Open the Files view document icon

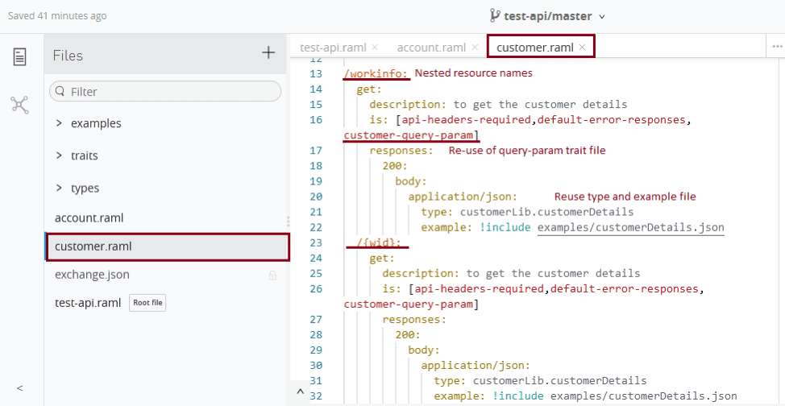coord(19,56)
